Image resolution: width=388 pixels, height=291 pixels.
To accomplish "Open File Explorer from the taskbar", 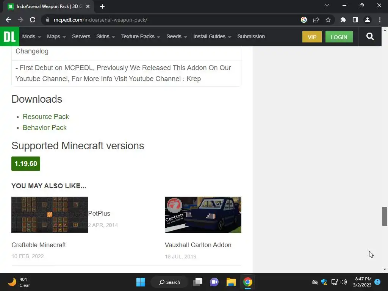I will [231, 282].
